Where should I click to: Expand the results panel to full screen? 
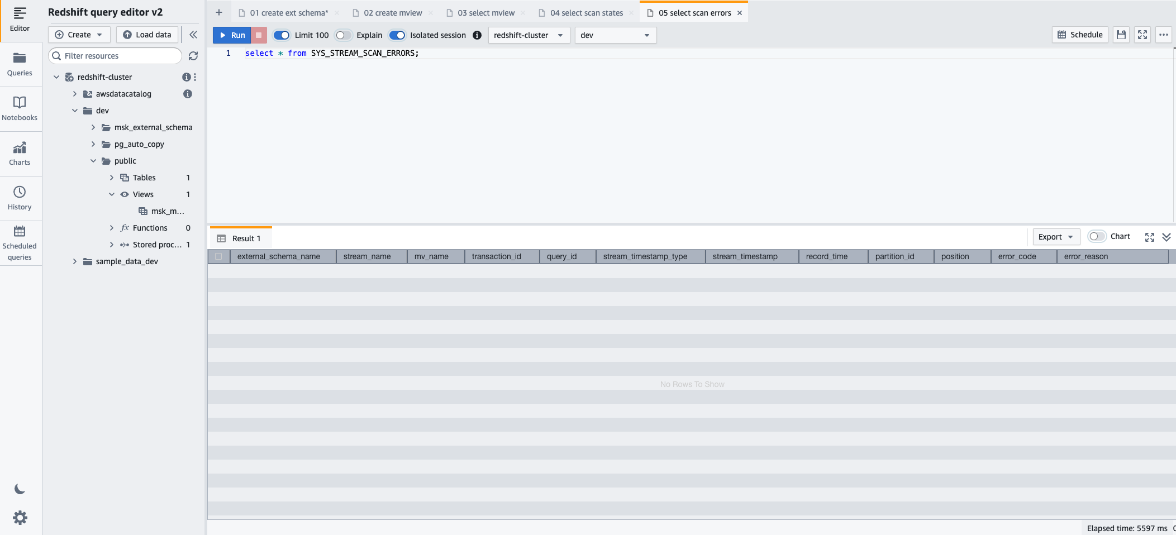1150,237
